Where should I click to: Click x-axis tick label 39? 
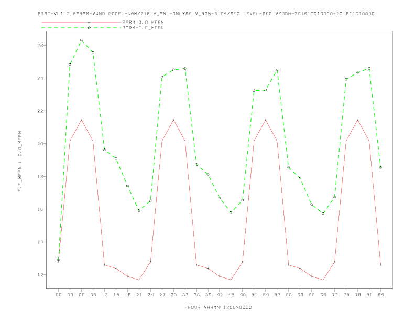click(208, 295)
